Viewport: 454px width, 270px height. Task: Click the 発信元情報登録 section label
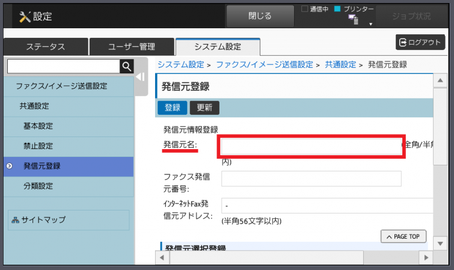[x=191, y=129]
